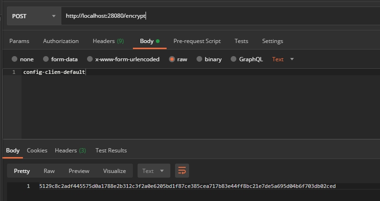Click the encrypted response string starting 5129c8c2

[x=187, y=186]
